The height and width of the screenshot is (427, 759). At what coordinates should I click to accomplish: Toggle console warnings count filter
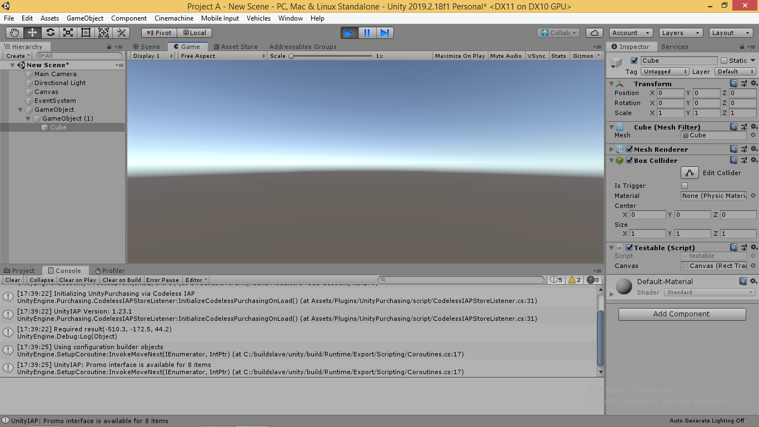575,280
